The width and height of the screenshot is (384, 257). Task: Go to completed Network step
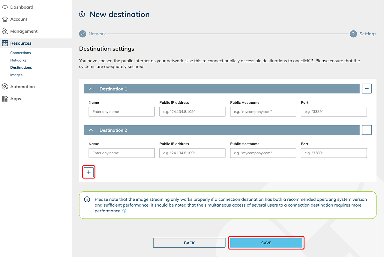[x=83, y=34]
